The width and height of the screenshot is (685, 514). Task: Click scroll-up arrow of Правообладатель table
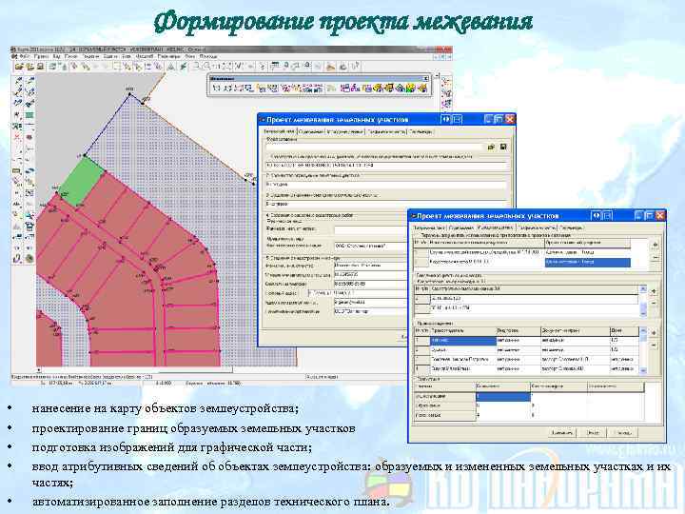[x=642, y=331]
